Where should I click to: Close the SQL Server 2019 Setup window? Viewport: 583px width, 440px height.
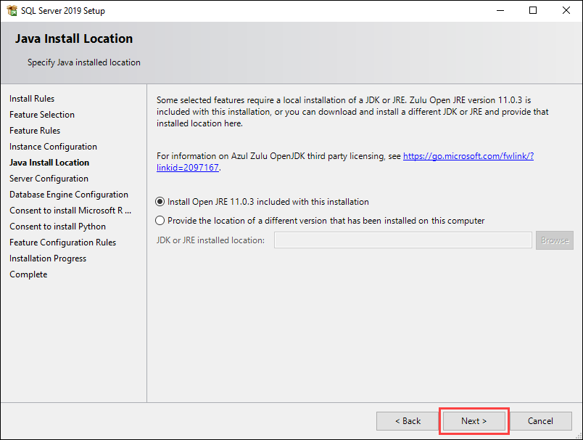566,10
